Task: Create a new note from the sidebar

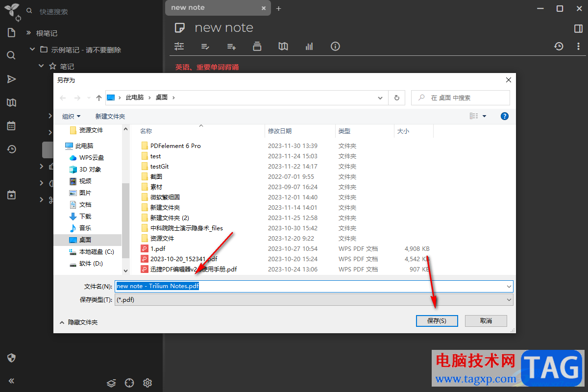Action: (11, 33)
